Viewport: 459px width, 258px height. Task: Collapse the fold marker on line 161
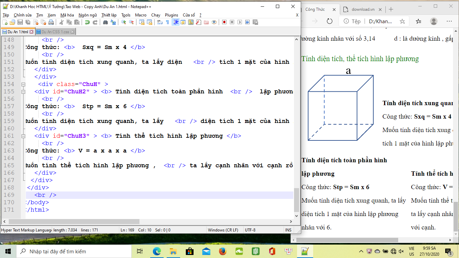[x=23, y=136]
